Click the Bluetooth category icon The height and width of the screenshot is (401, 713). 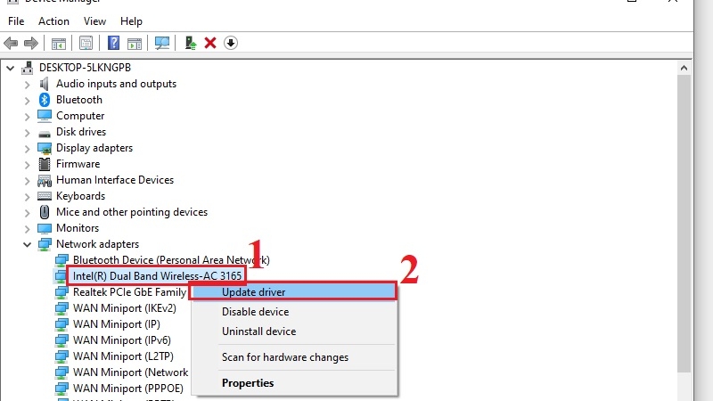tap(44, 100)
